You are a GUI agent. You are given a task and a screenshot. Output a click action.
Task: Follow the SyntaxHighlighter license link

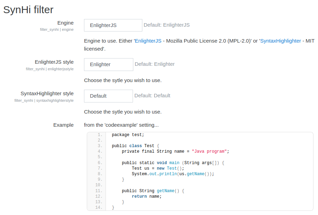[x=281, y=41]
